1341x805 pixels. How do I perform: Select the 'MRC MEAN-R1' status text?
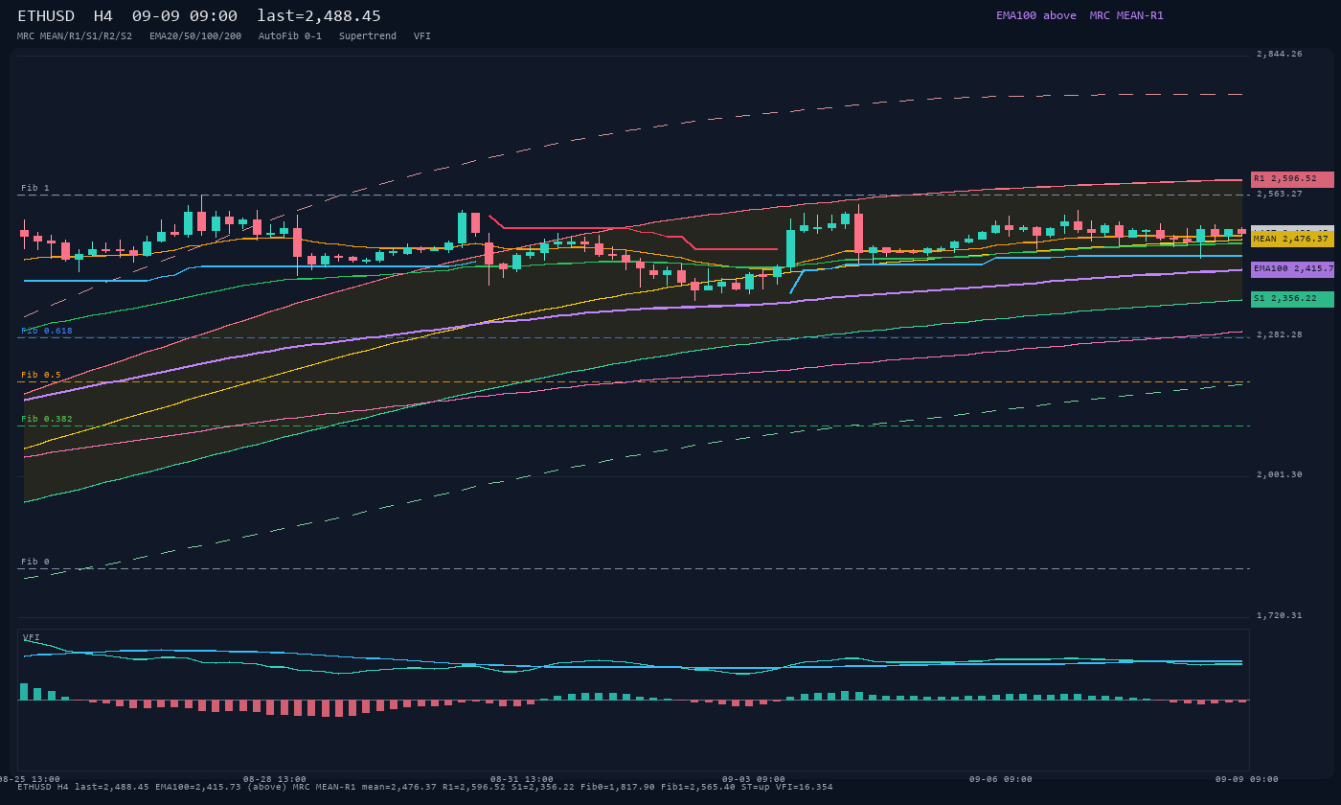point(1126,15)
